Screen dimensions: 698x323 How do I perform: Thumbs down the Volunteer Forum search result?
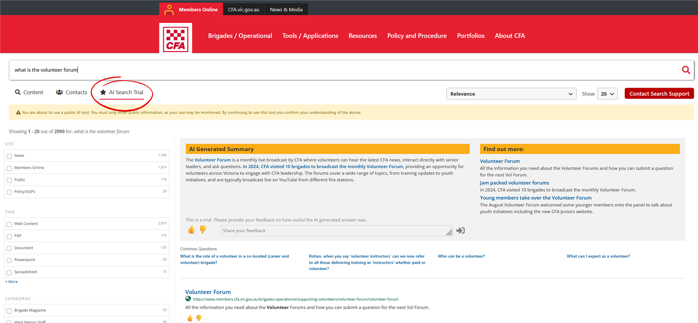pyautogui.click(x=199, y=318)
